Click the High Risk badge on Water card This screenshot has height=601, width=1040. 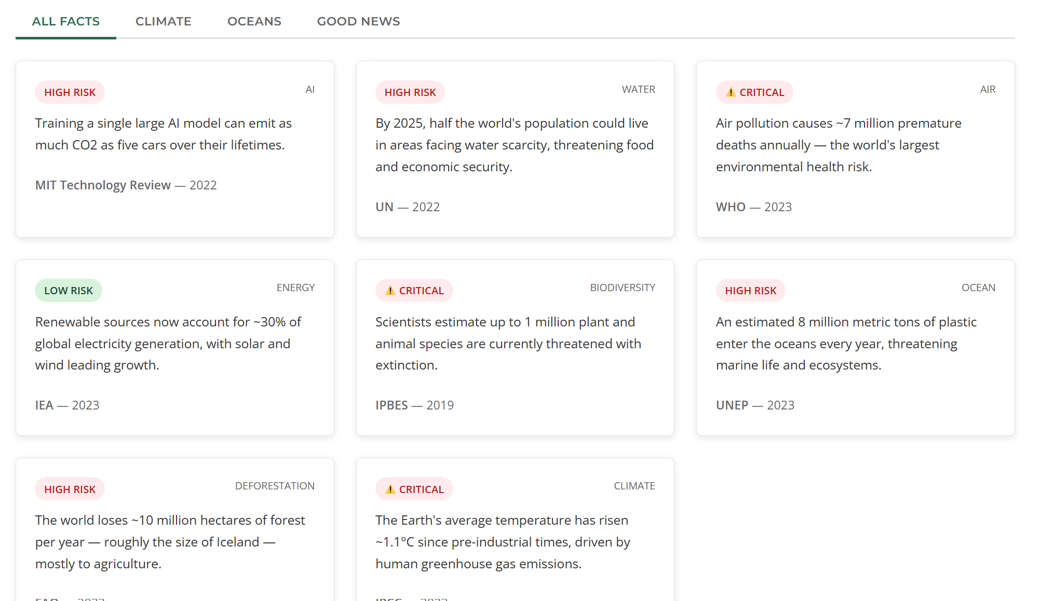410,92
